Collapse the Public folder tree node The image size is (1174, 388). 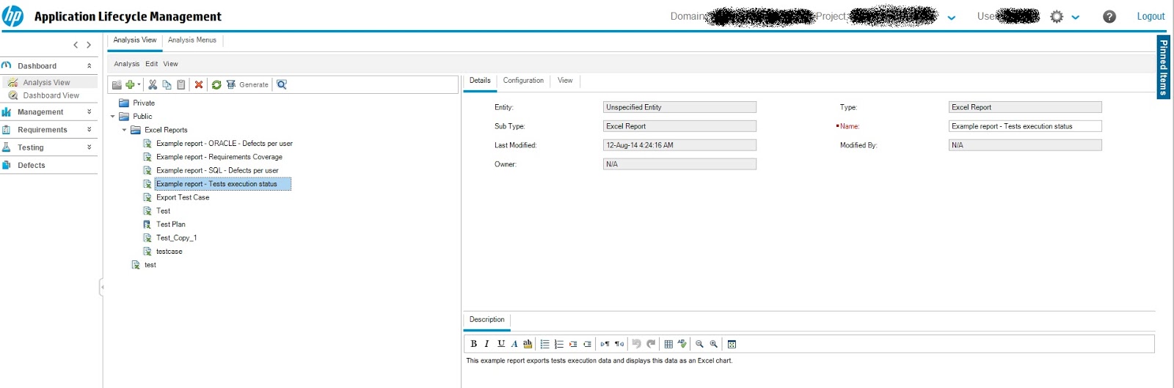tap(113, 117)
